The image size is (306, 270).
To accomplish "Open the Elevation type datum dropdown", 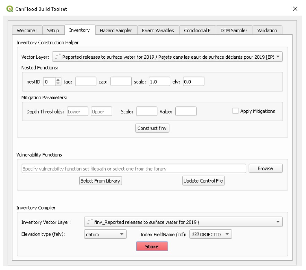I will pos(105,234).
